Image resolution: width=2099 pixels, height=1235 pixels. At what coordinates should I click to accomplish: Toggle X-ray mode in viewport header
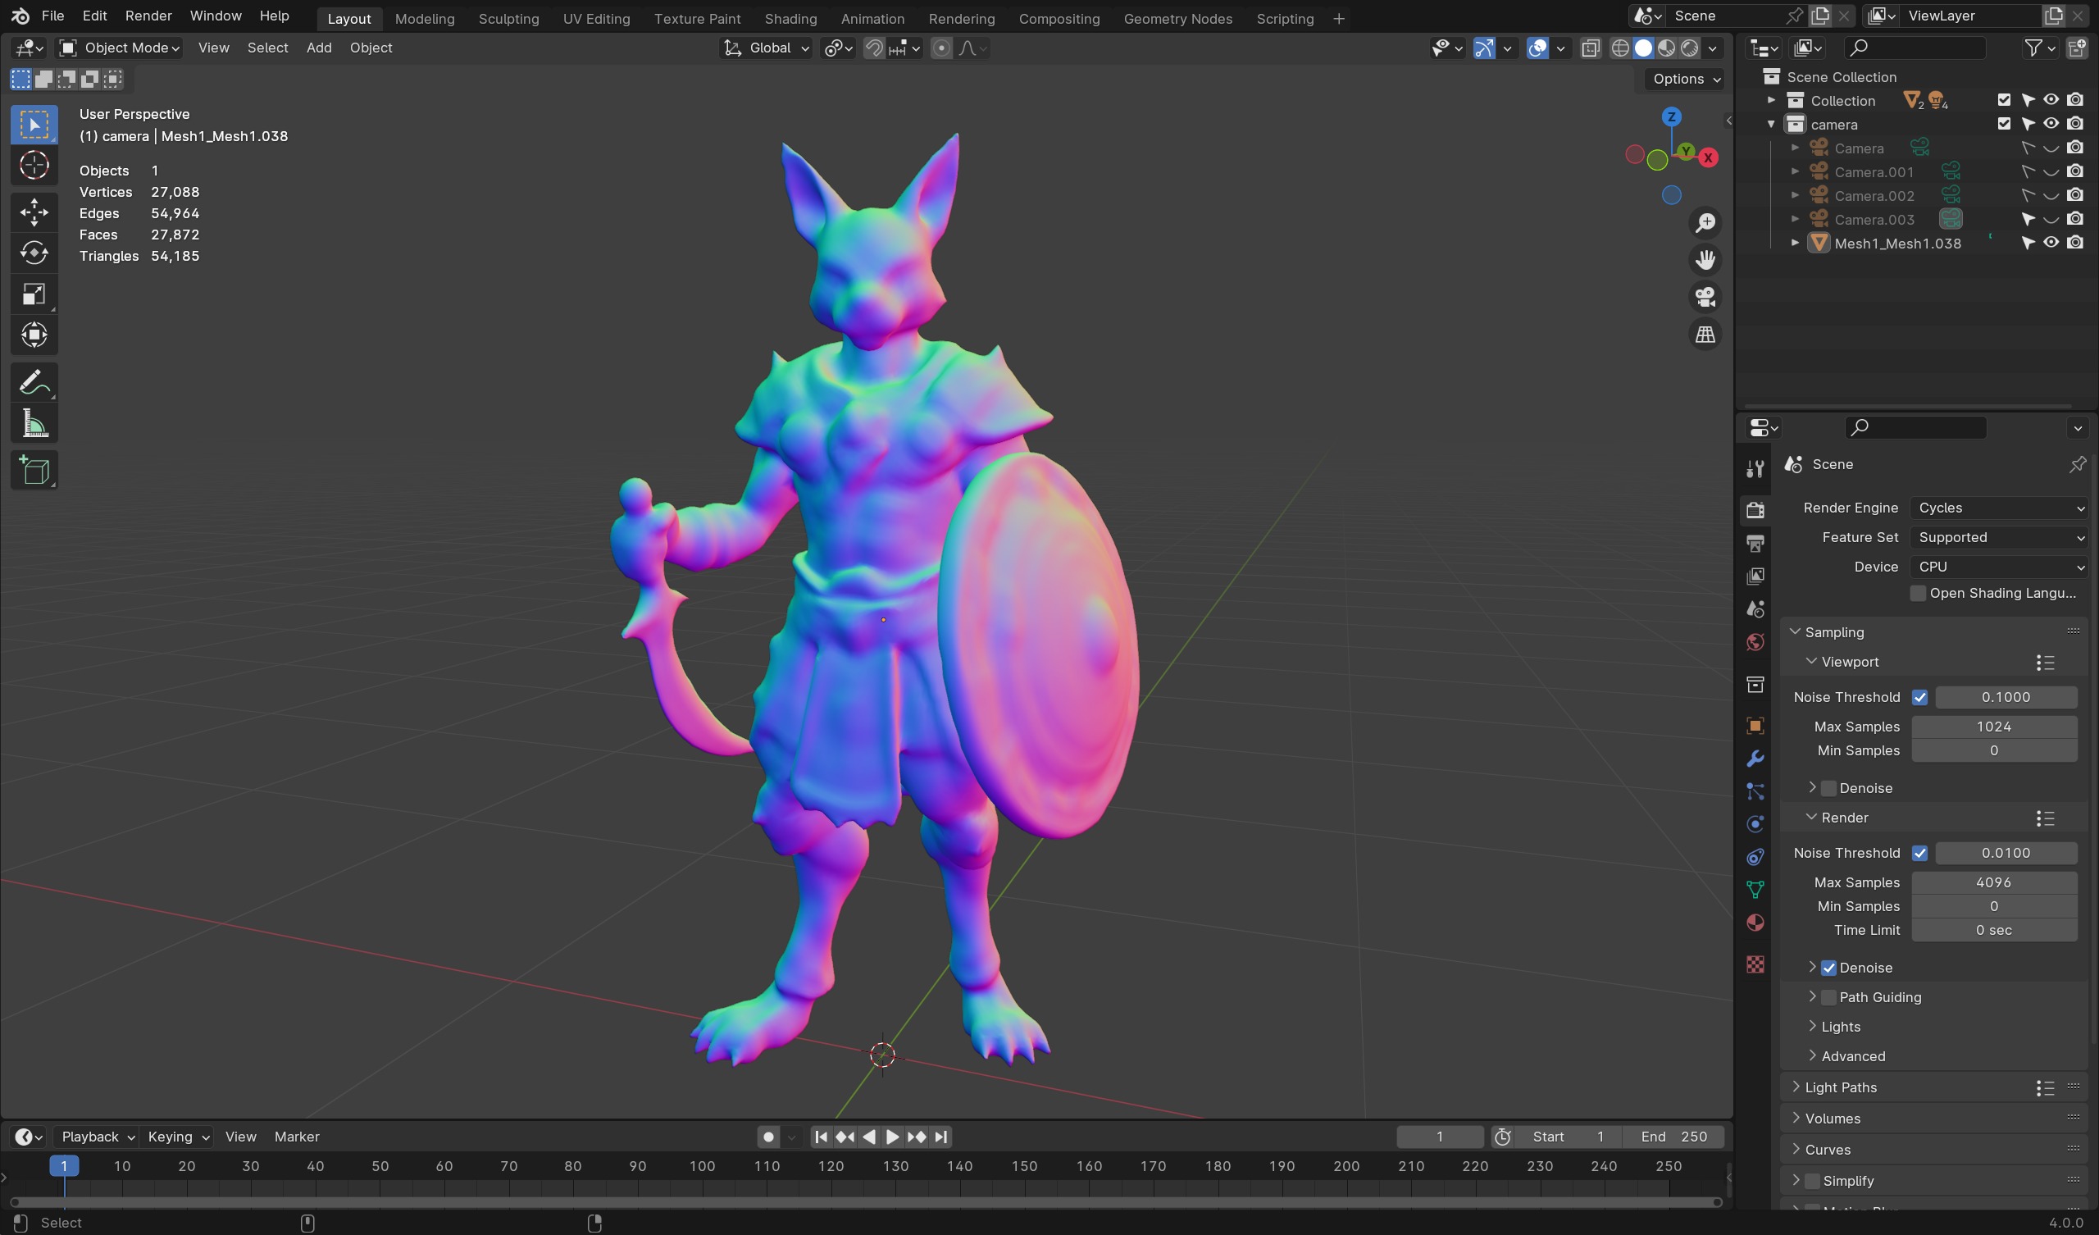click(1590, 48)
